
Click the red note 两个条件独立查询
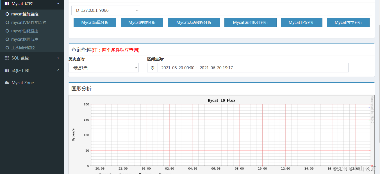pyautogui.click(x=116, y=50)
